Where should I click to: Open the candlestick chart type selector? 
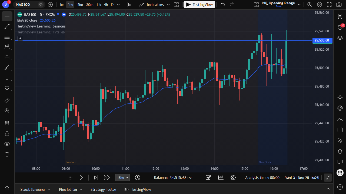click(x=129, y=5)
